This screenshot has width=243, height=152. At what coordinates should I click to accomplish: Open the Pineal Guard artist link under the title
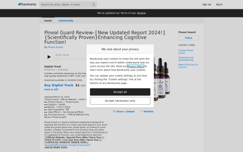pyautogui.click(x=55, y=47)
